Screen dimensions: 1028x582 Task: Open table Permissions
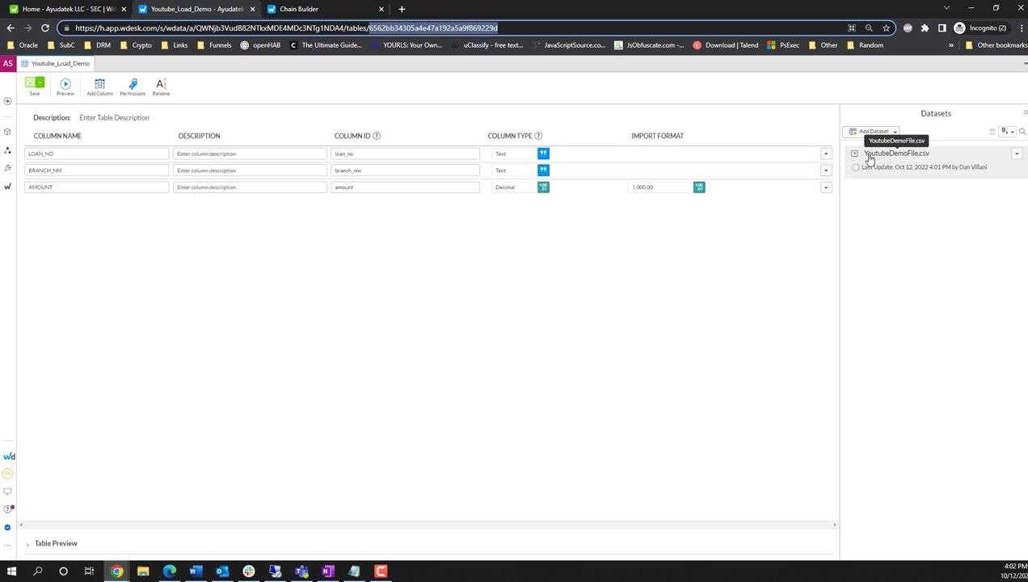(x=133, y=86)
